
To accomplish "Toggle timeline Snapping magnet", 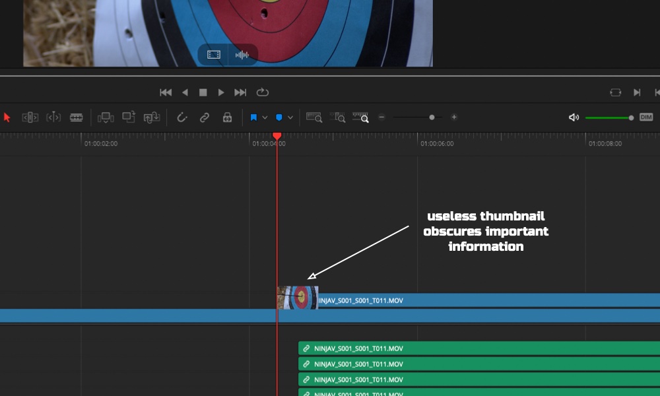I will 182,117.
